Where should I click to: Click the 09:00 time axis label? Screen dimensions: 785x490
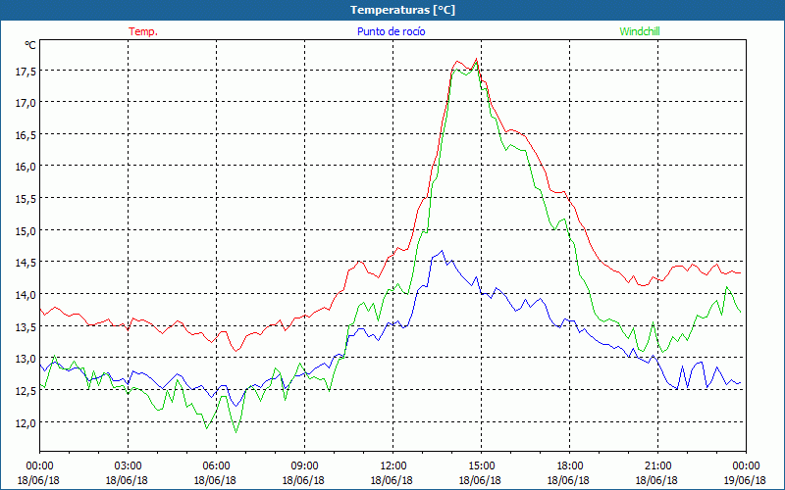coord(304,466)
